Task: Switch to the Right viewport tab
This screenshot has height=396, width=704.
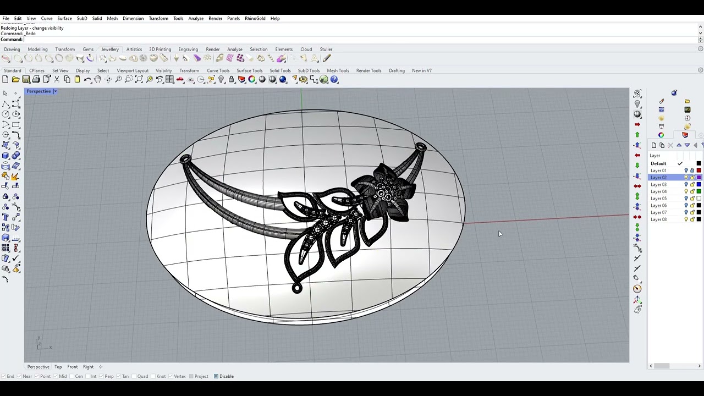Action: 88,367
